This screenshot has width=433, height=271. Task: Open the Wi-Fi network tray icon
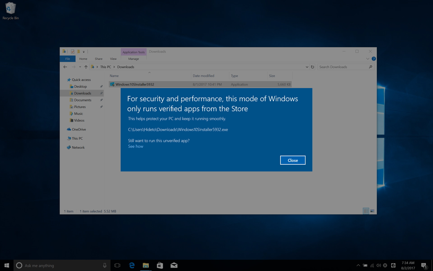tap(372, 266)
